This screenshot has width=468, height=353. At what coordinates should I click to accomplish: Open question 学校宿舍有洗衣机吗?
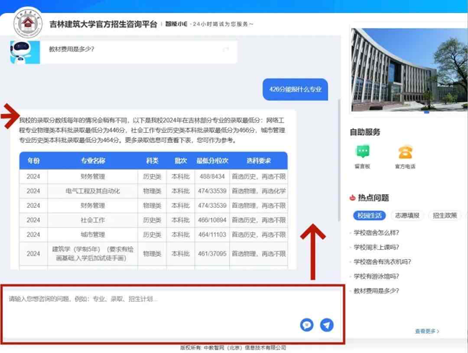(382, 262)
